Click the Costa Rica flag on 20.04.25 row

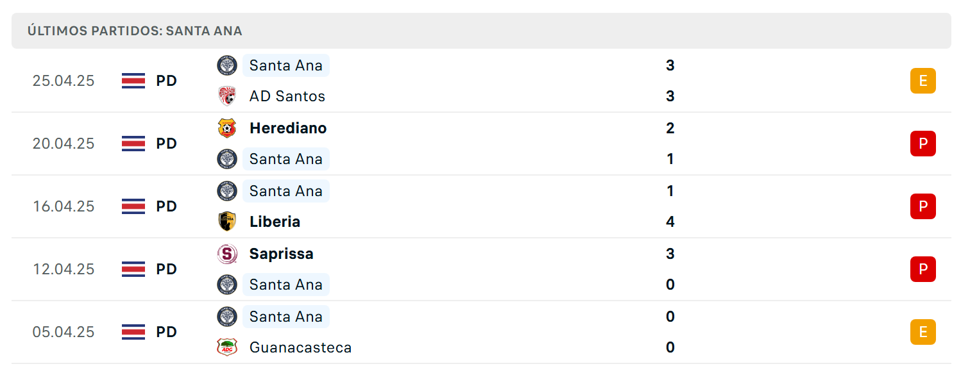point(133,144)
